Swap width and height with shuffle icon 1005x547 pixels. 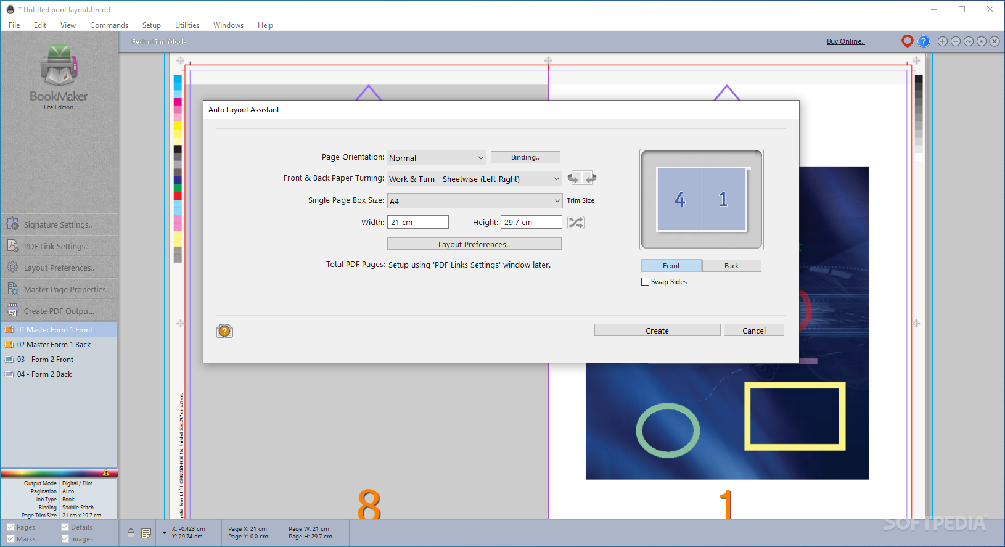(576, 223)
